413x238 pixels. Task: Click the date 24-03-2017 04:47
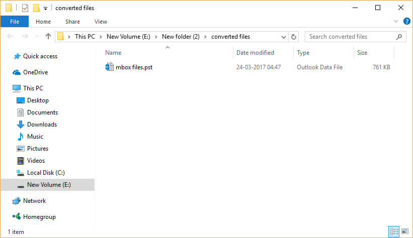click(259, 67)
